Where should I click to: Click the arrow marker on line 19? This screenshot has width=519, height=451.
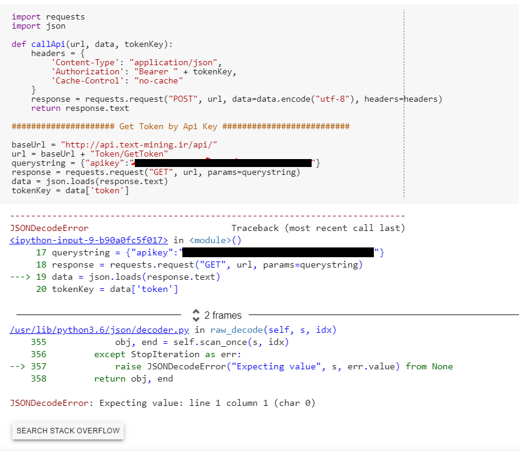click(x=20, y=276)
